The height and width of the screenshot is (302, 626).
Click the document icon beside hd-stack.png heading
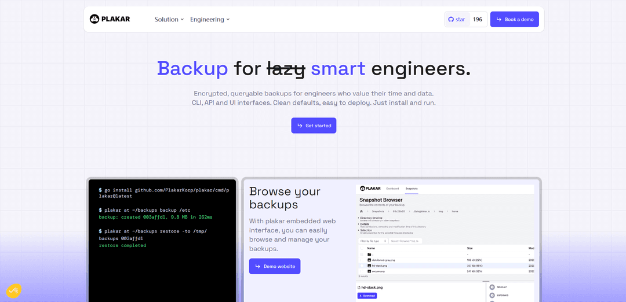359,288
